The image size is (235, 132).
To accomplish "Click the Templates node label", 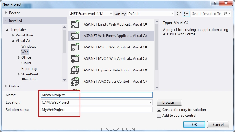I will pyautogui.click(x=18, y=30).
